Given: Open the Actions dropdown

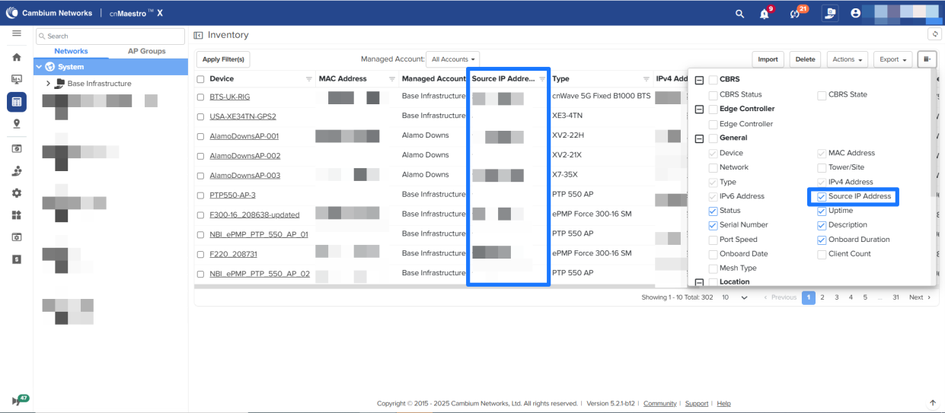Looking at the screenshot, I should (x=848, y=59).
